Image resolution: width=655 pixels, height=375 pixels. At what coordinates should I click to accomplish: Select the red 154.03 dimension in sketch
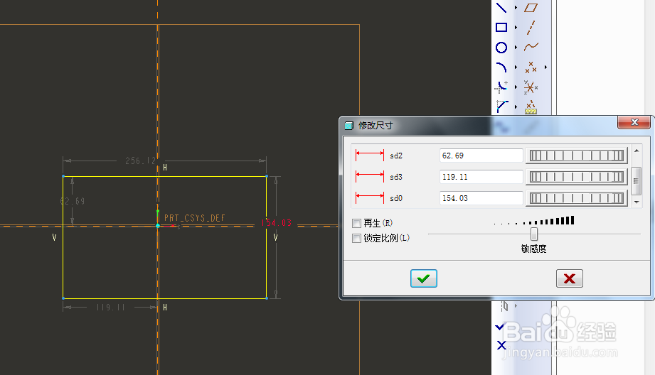[x=276, y=223]
